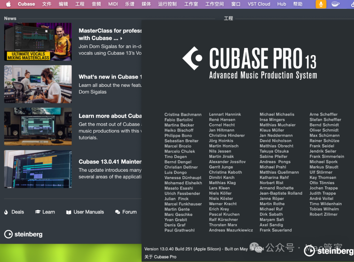The height and width of the screenshot is (262, 354).
Task: Click the User Manuals book icon
Action: [69, 212]
